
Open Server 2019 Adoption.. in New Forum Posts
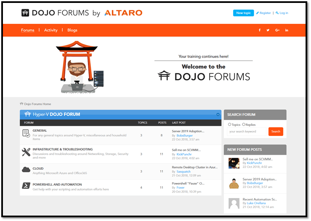pyautogui.click(x=259, y=179)
